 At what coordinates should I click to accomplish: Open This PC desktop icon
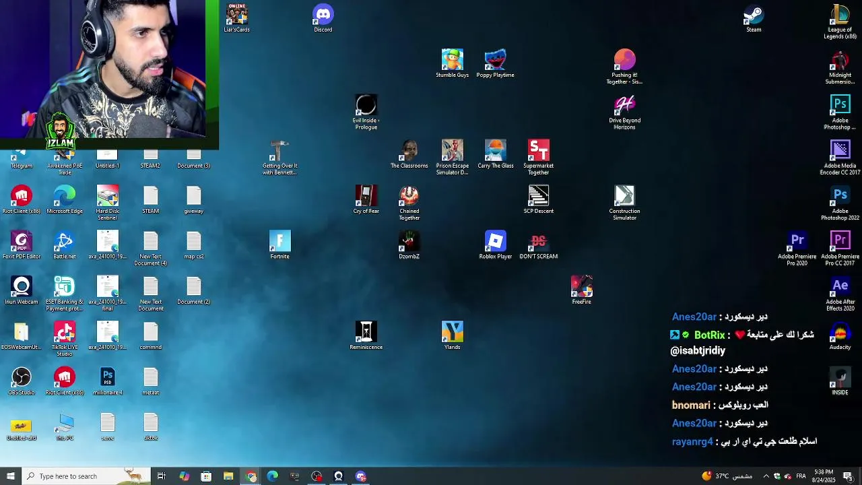click(64, 426)
